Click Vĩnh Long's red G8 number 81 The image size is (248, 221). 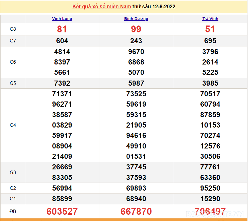coord(62,29)
